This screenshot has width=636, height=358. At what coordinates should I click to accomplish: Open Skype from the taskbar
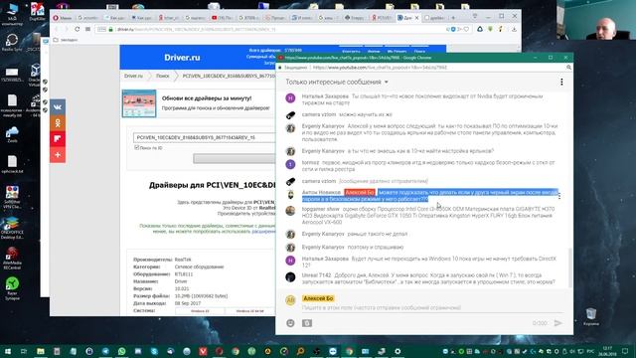pyautogui.click(x=154, y=351)
